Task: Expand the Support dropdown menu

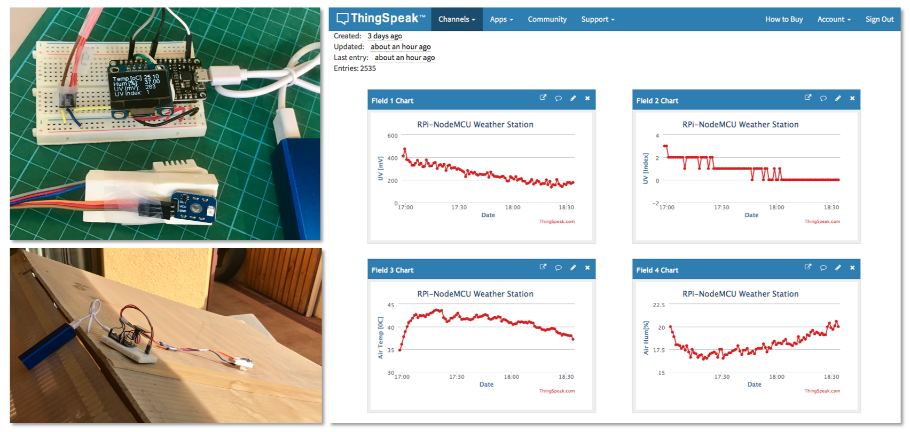Action: click(598, 19)
